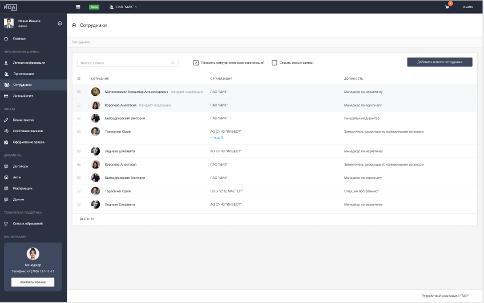484x303 pixels.
Task: Uncheck 'Показать сотрудников всех организаций' checkbox
Action: (196, 63)
